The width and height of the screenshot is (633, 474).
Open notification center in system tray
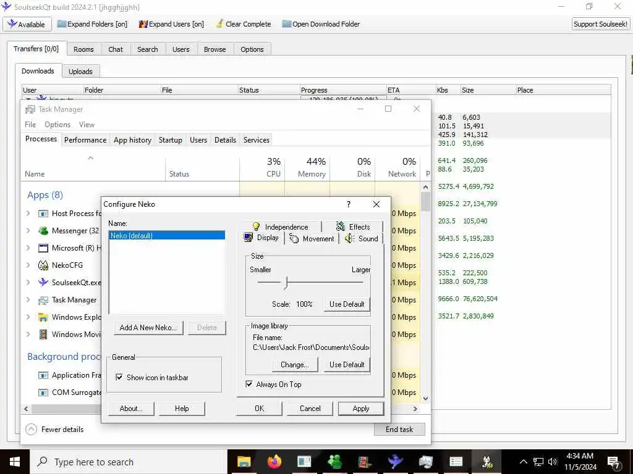(614, 462)
